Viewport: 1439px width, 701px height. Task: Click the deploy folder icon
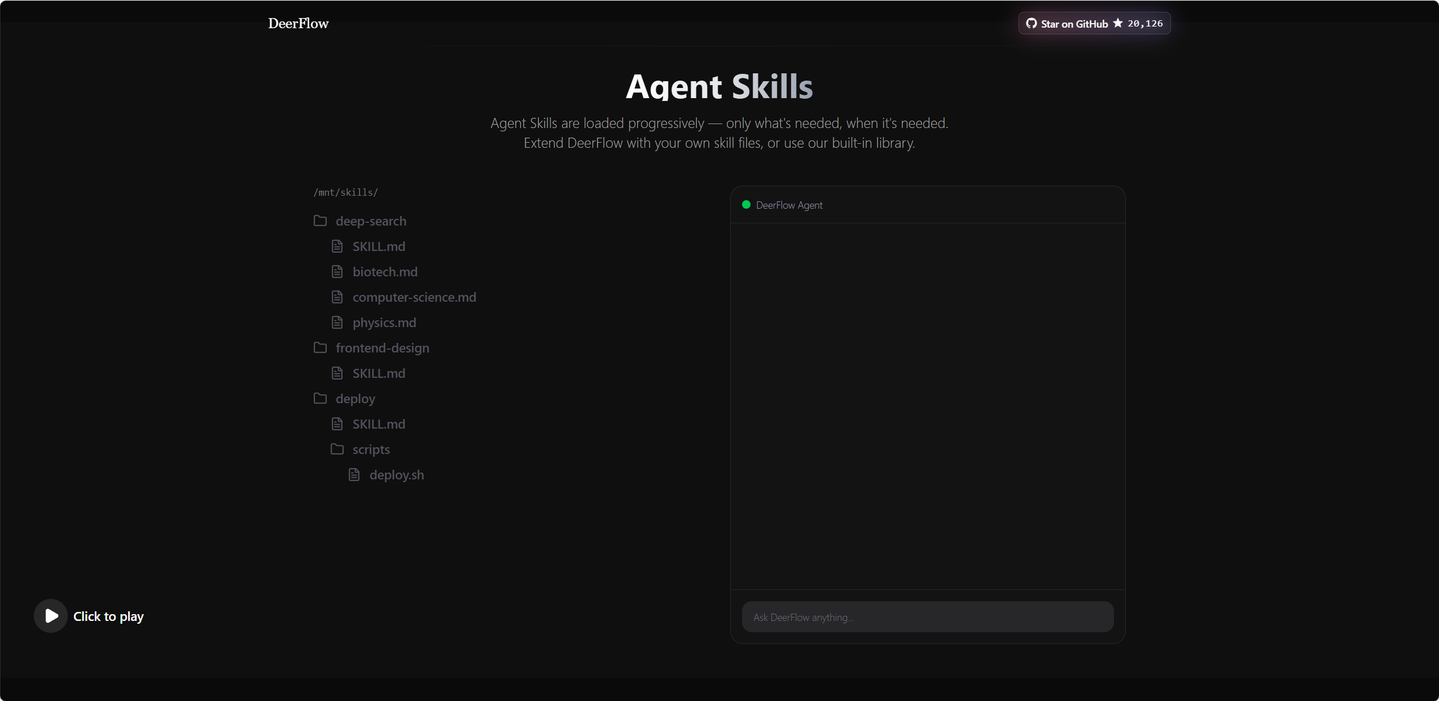click(x=320, y=398)
